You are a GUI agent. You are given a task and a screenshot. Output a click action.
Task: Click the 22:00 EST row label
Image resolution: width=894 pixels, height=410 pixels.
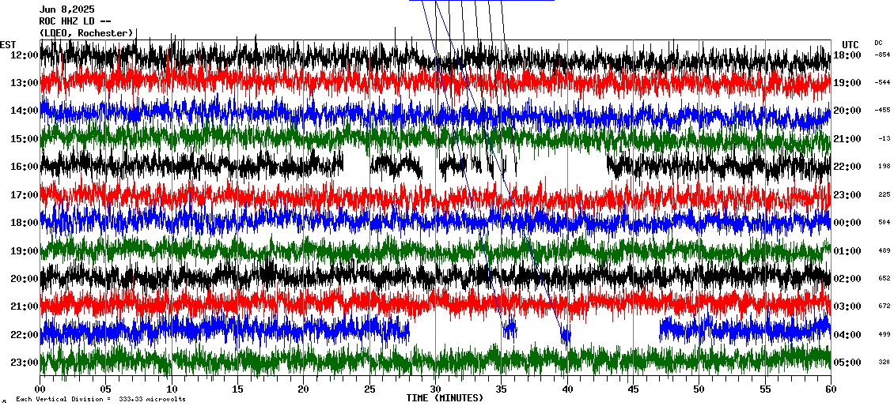[x=24, y=335]
